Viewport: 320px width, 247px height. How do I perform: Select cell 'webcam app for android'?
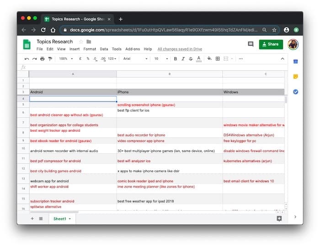click(x=73, y=179)
